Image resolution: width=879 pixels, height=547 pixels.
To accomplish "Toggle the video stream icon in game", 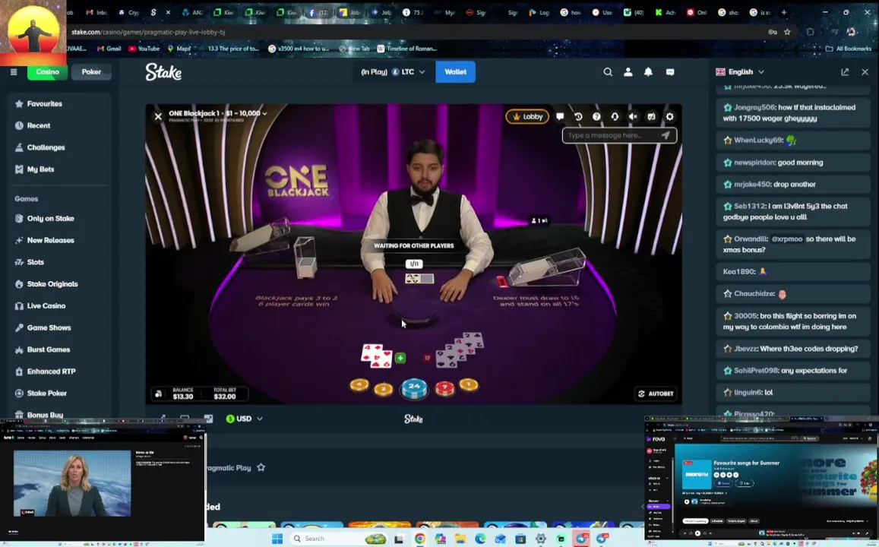I will [651, 116].
